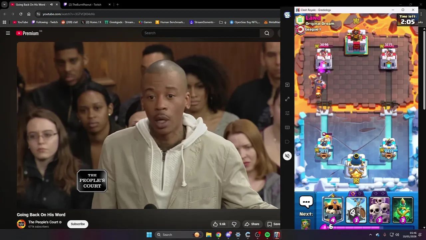Open the sliders settings icon in side panel
Image resolution: width=426 pixels, height=240 pixels.
(287, 113)
